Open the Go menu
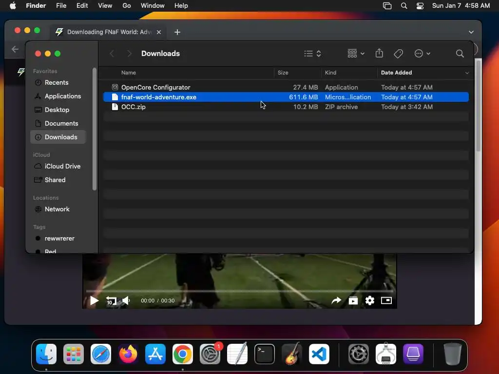Viewport: 499px width, 374px height. click(127, 6)
